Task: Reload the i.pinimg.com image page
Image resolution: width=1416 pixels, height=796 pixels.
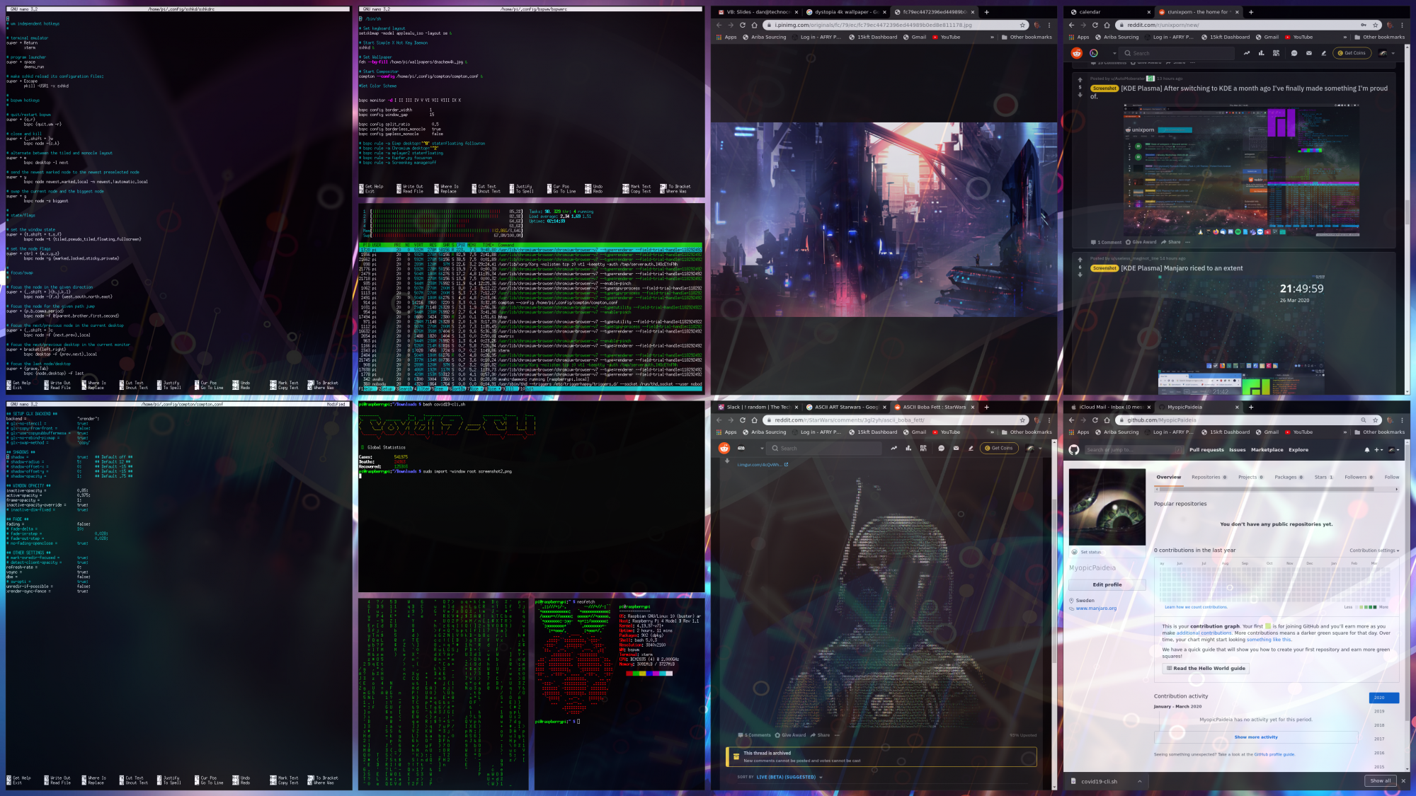Action: [x=743, y=25]
